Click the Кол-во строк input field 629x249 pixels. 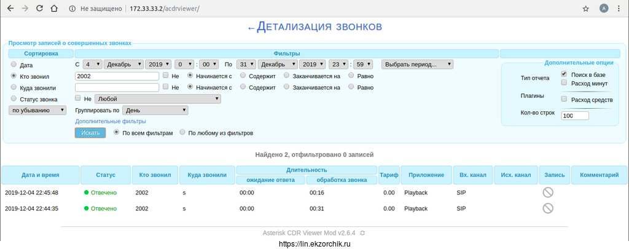pos(575,116)
